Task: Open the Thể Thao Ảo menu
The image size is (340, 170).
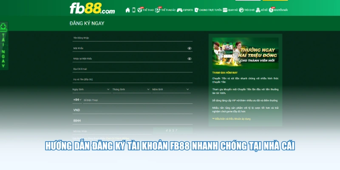Action: click(168, 10)
